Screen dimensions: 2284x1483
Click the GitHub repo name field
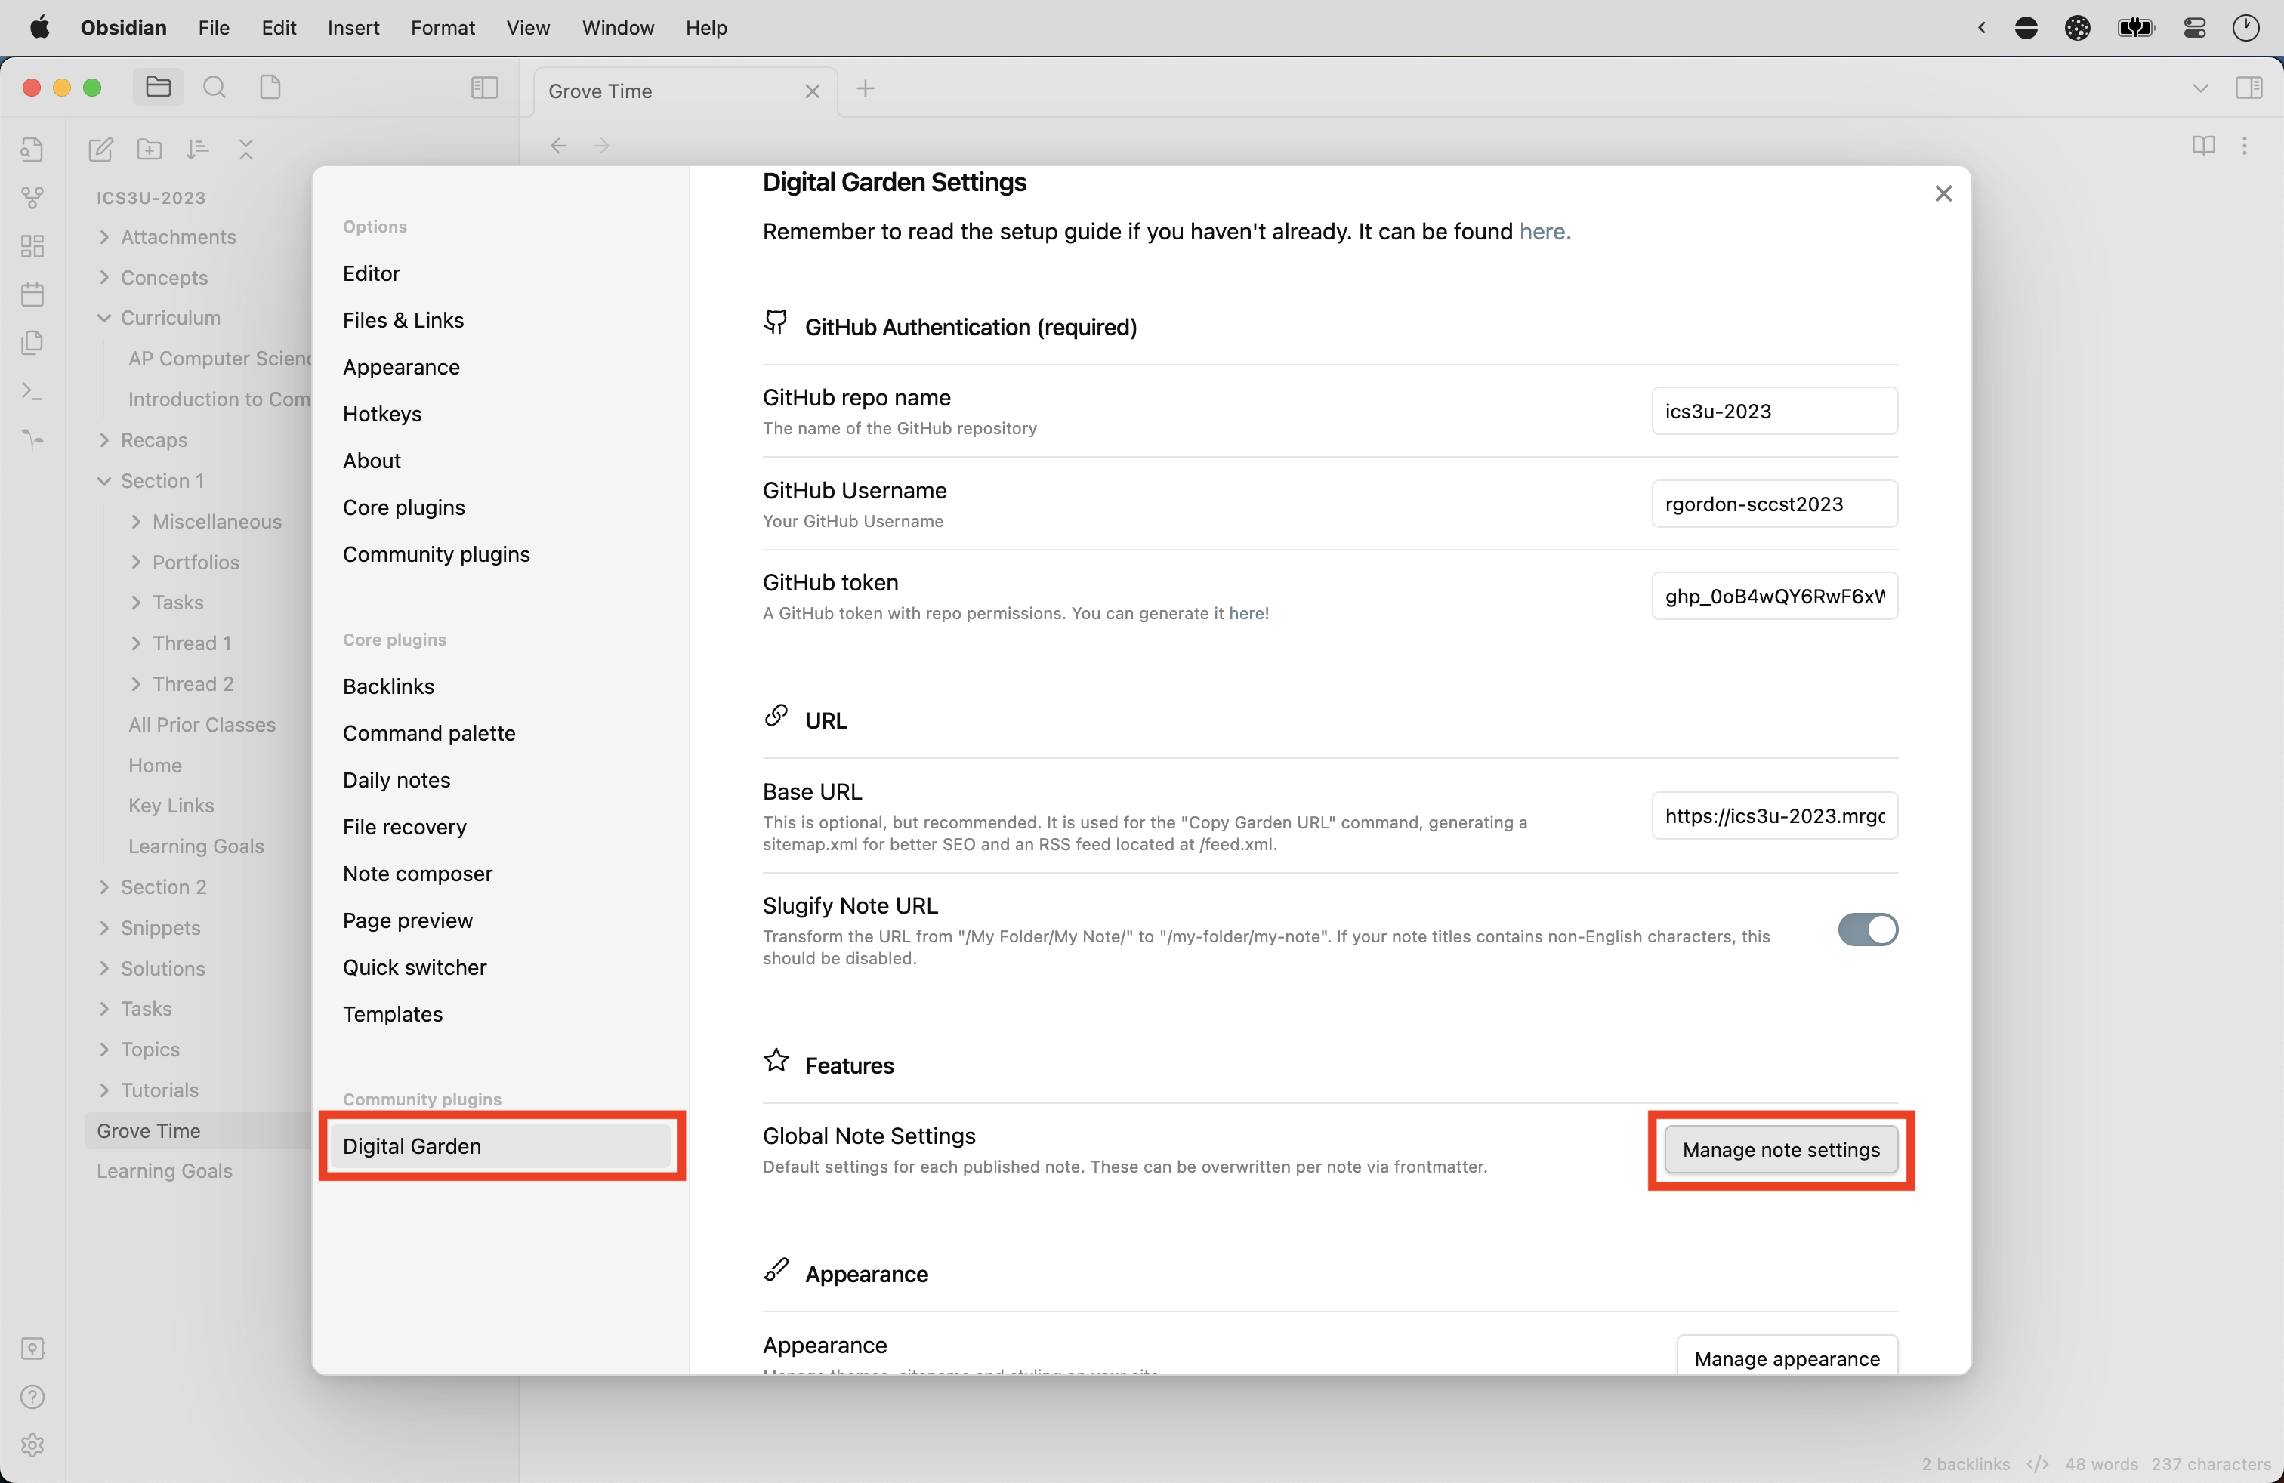(1774, 411)
